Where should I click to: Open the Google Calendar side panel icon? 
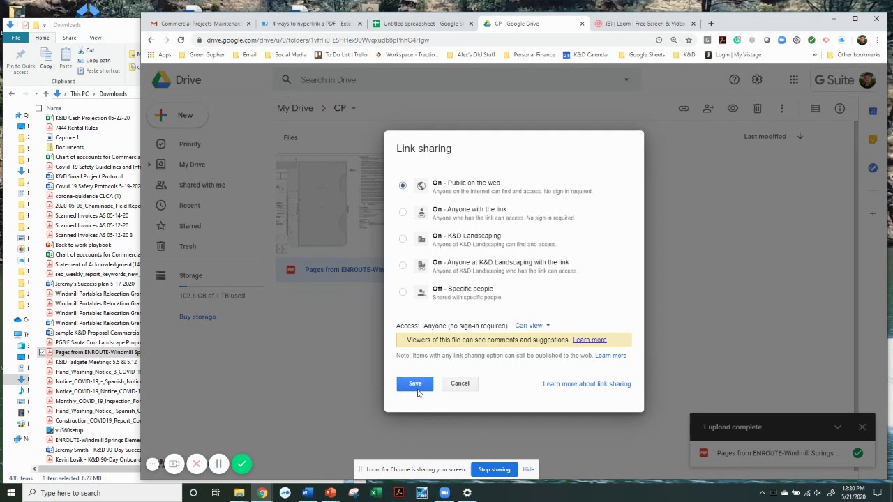click(x=873, y=111)
